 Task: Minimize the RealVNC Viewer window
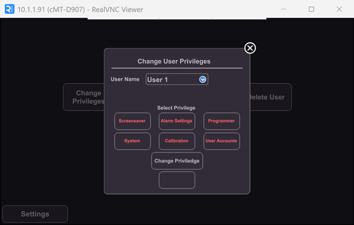pyautogui.click(x=284, y=9)
